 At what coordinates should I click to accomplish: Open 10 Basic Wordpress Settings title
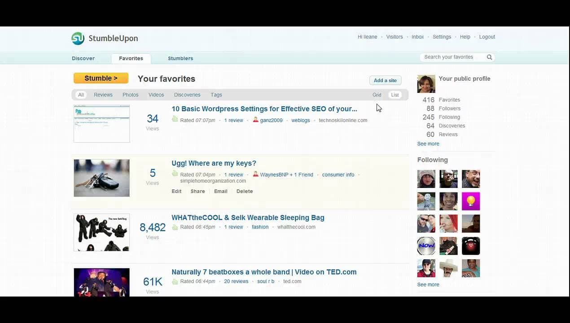pos(264,109)
